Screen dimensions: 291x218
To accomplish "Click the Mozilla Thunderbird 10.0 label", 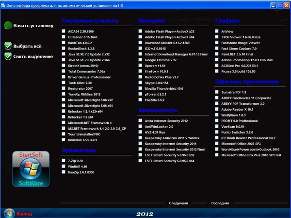I will (x=164, y=89).
